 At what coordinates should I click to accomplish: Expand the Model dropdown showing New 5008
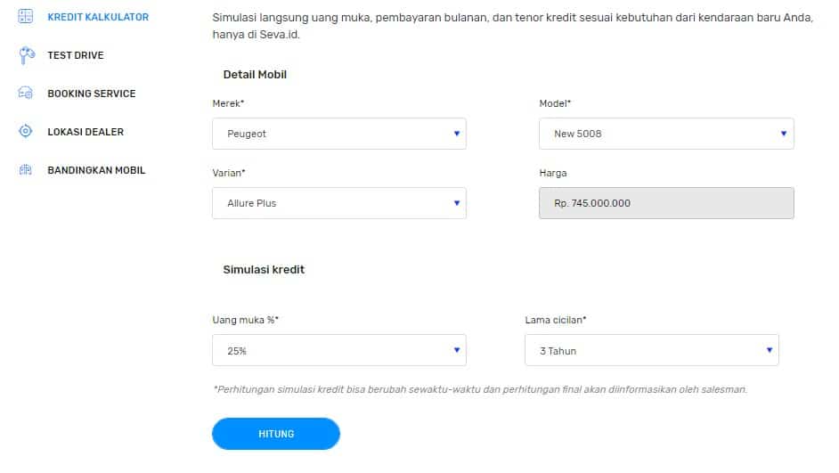pos(666,134)
